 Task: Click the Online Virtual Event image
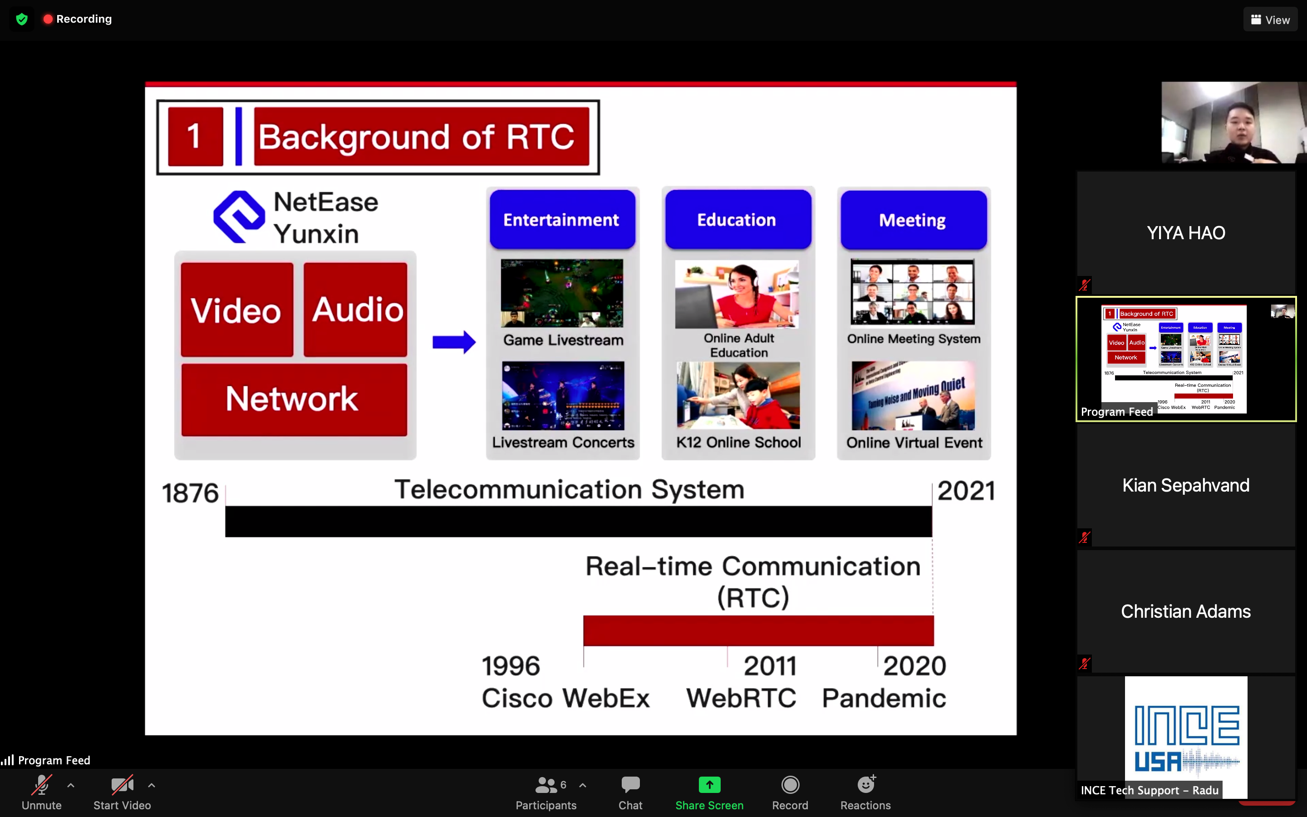pos(913,395)
